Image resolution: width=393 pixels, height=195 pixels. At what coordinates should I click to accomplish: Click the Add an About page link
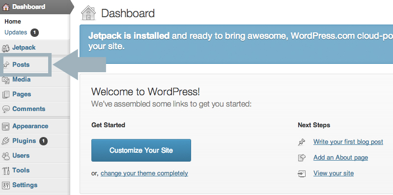point(340,158)
